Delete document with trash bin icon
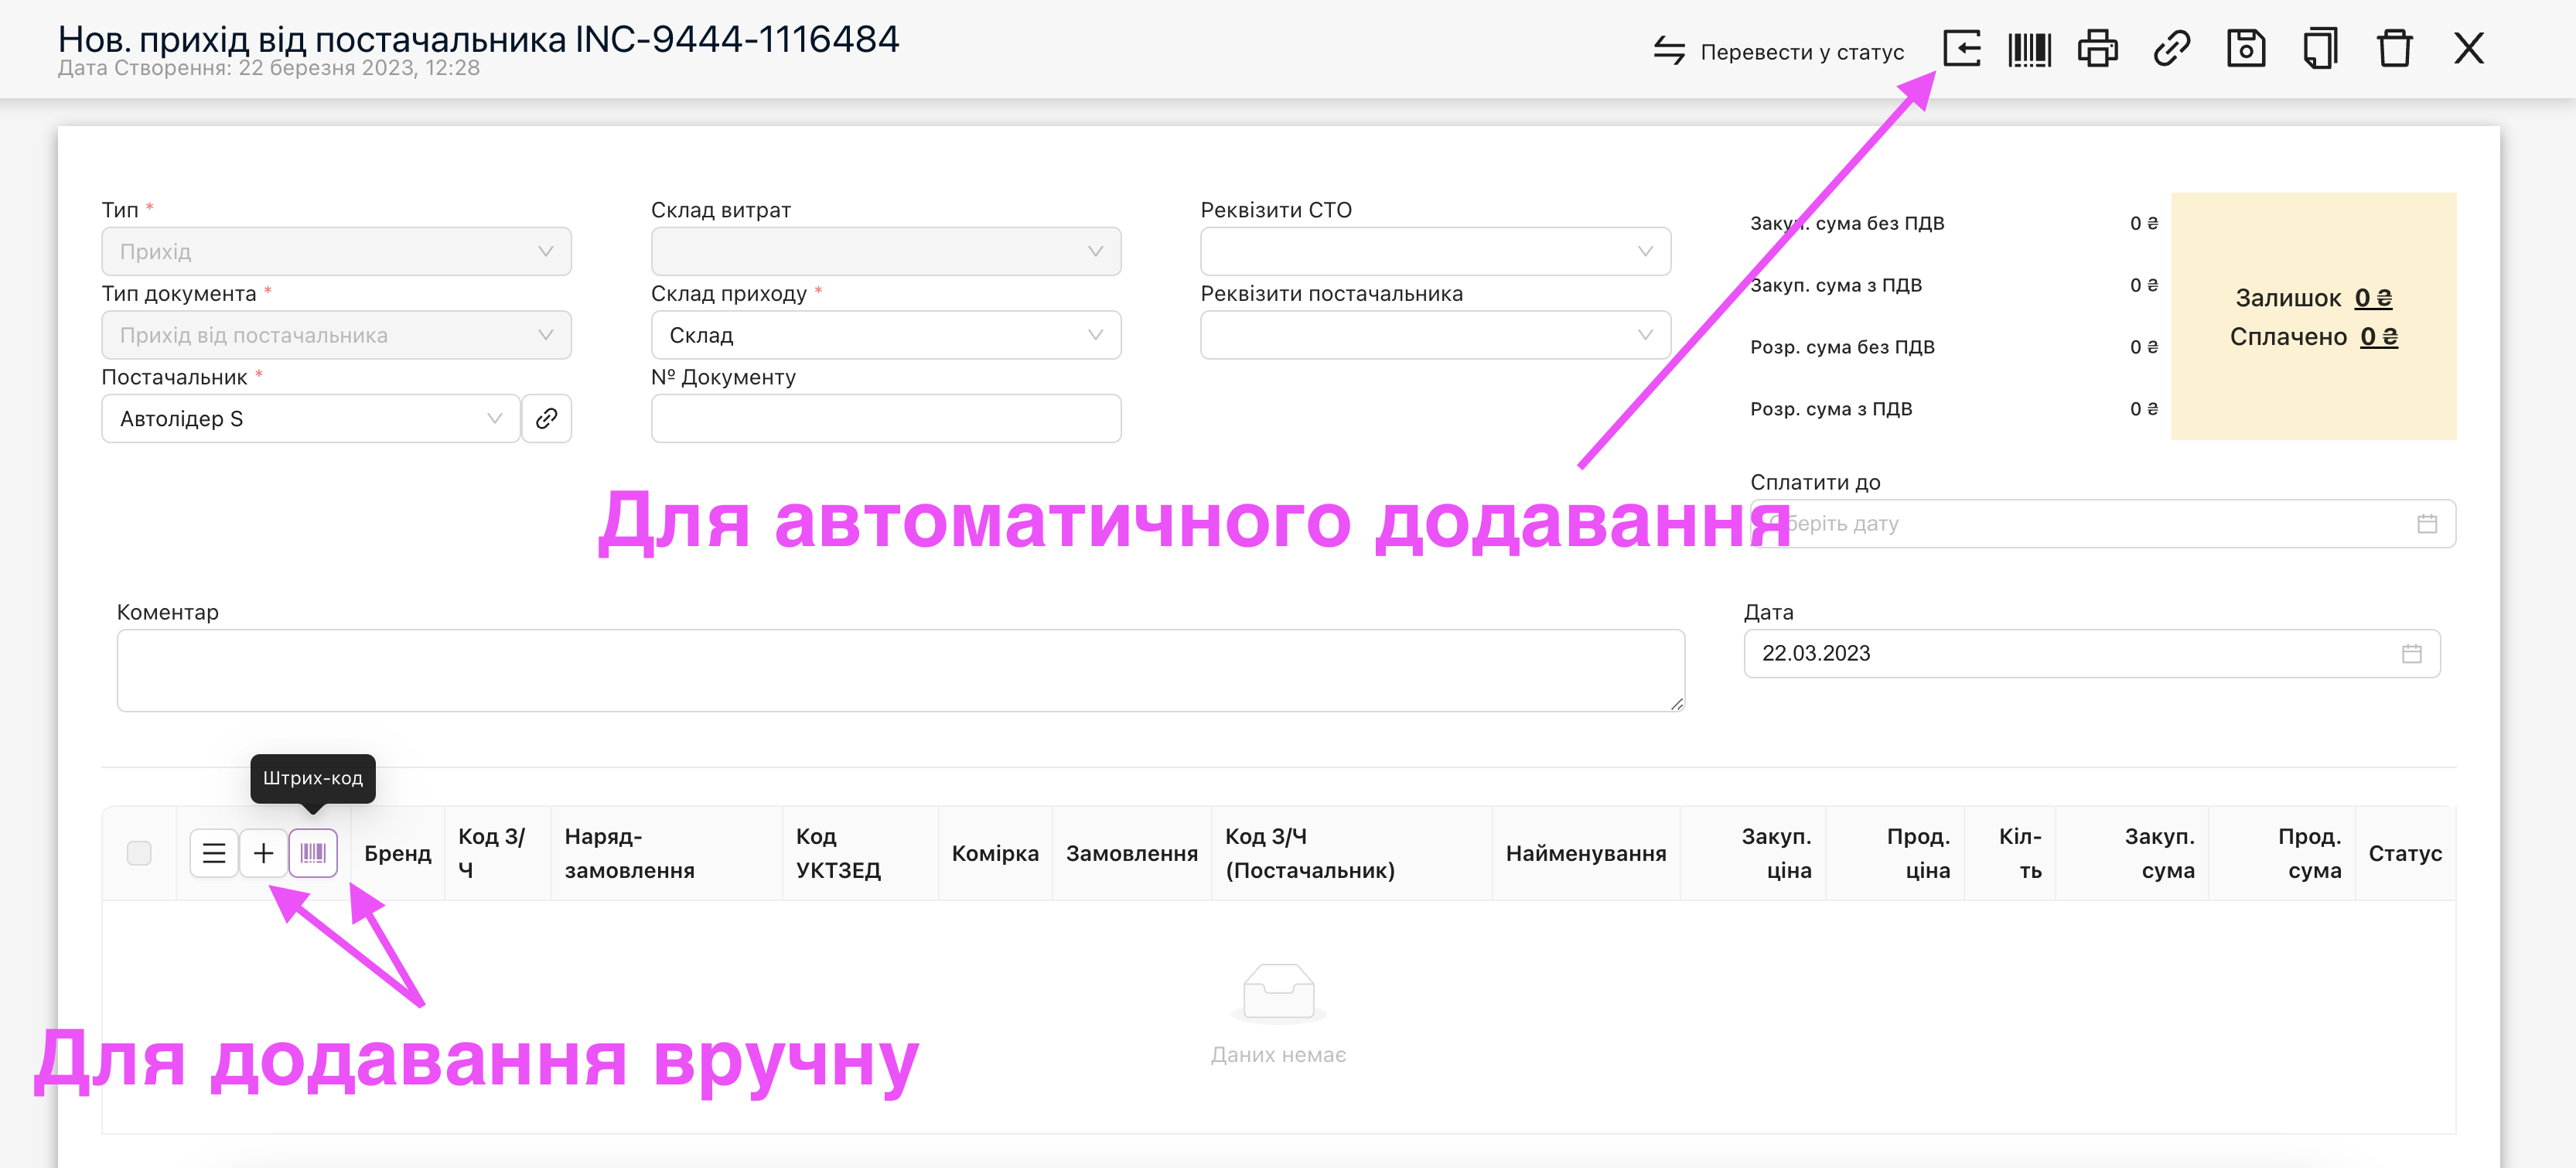The height and width of the screenshot is (1168, 2576). 2394,48
